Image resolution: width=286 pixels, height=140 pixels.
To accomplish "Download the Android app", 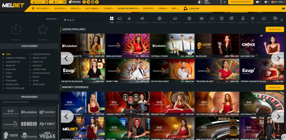I will point(37,2).
